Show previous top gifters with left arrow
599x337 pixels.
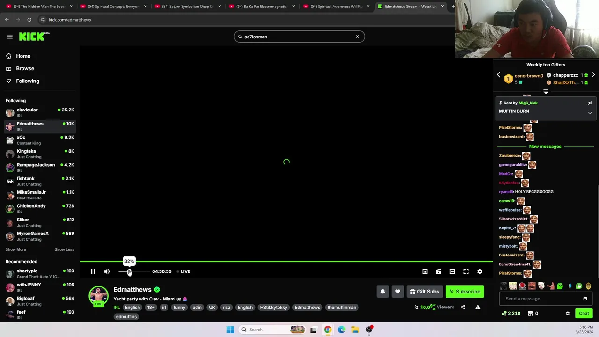click(498, 75)
